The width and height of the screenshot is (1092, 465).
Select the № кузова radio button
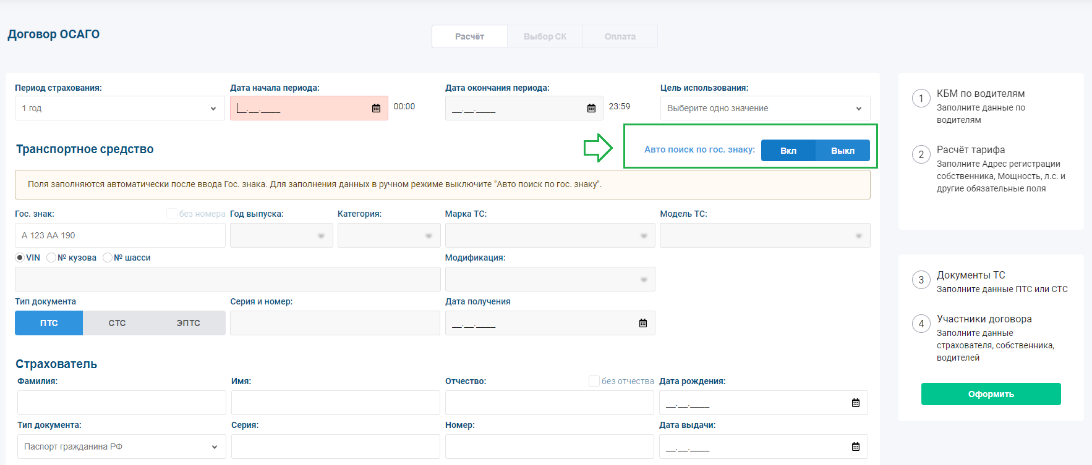click(51, 258)
